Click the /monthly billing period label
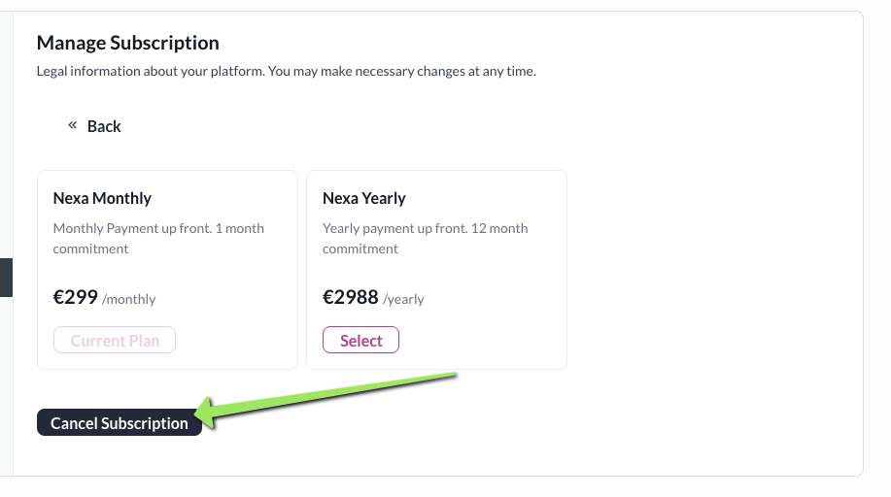 129,300
